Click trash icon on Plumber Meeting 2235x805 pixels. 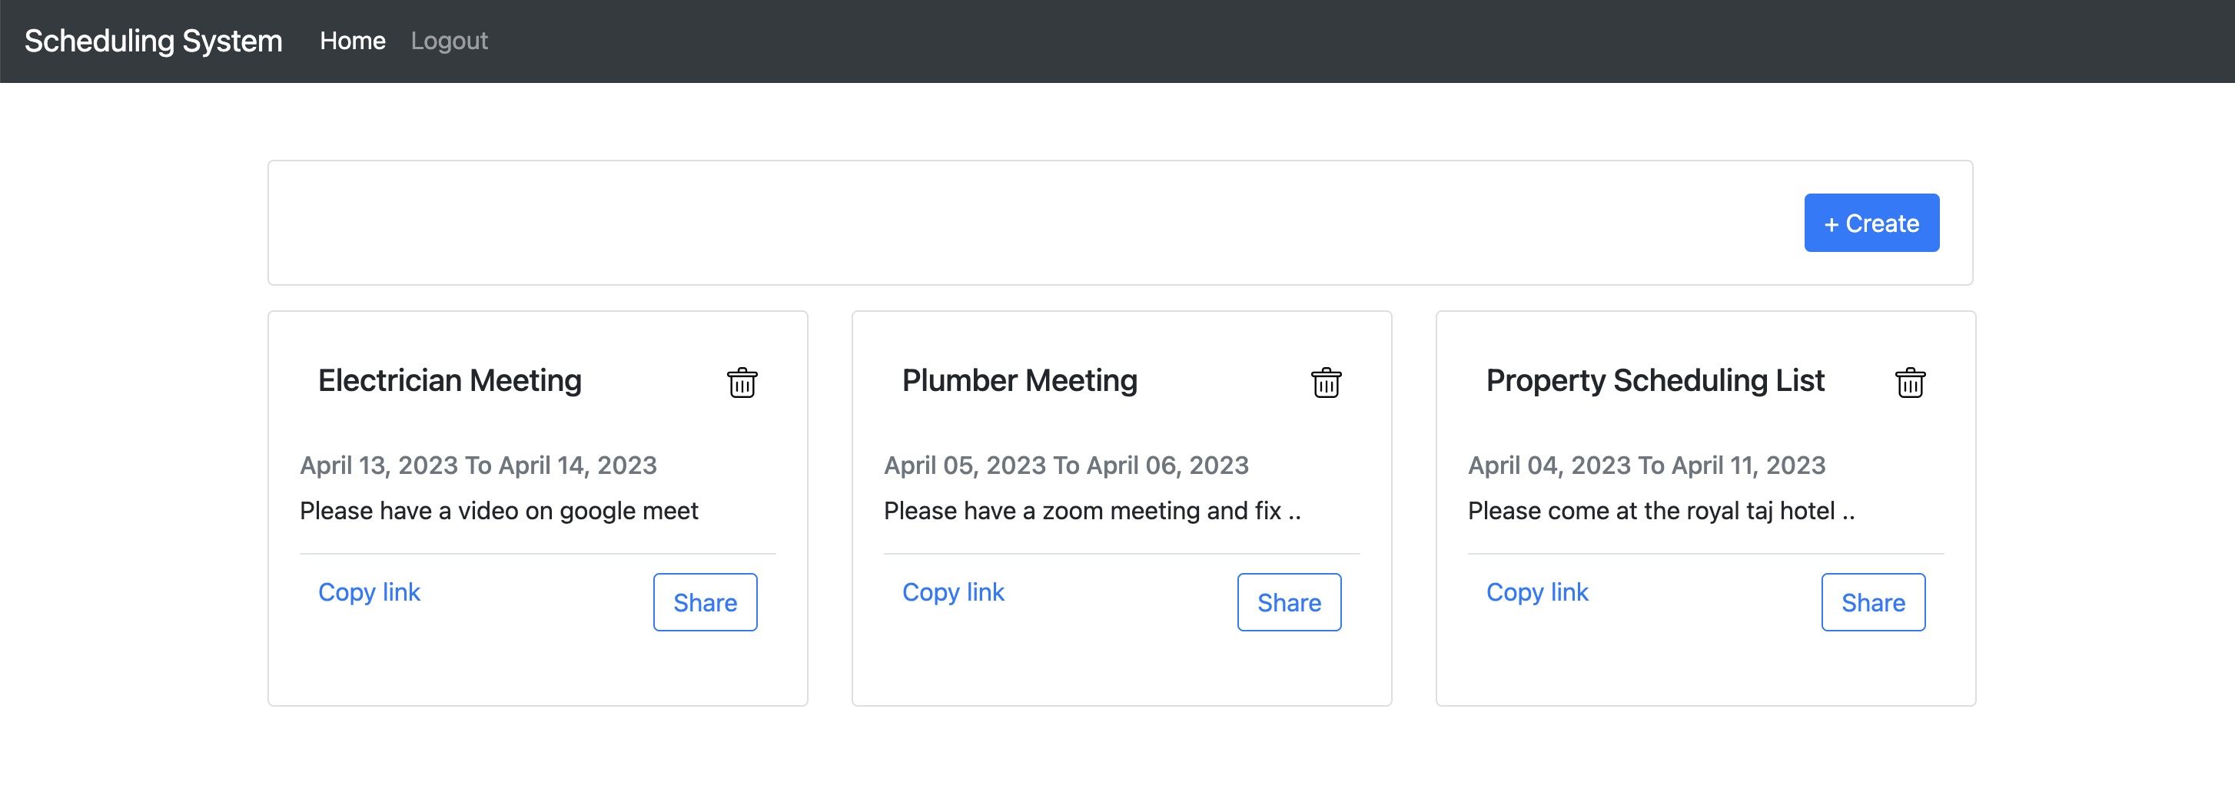click(1326, 383)
